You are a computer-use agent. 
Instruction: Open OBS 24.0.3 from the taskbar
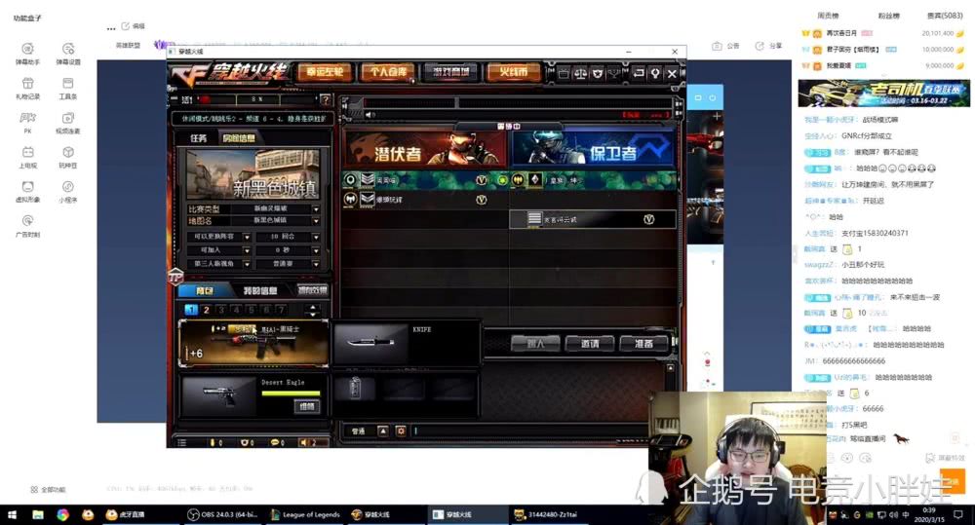coord(222,514)
